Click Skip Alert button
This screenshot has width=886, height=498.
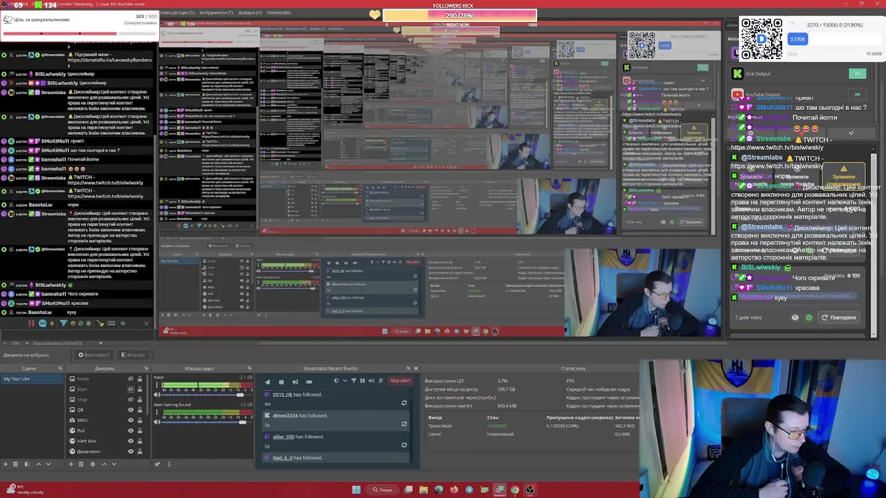pyautogui.click(x=400, y=380)
